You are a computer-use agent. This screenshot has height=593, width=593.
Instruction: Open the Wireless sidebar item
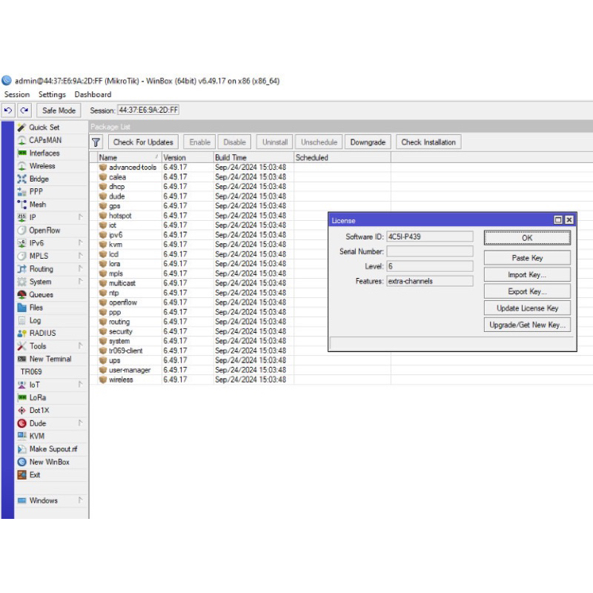pyautogui.click(x=42, y=166)
